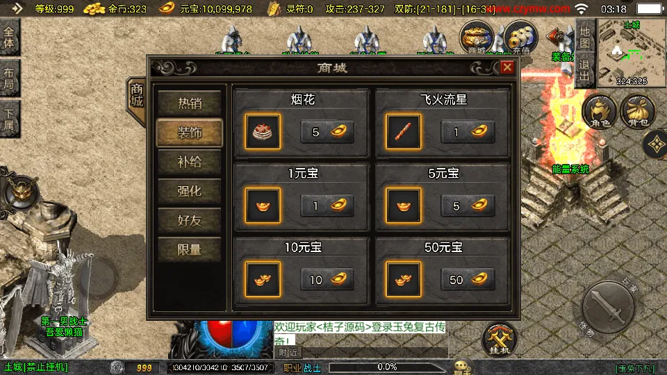Open the 限量 limited tab

(190, 249)
